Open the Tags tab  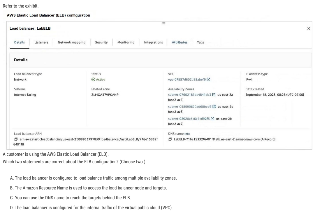coord(200,42)
